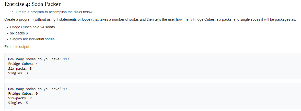
Task: Click the 'Singles: 3' output line
Action: coord(18,73)
